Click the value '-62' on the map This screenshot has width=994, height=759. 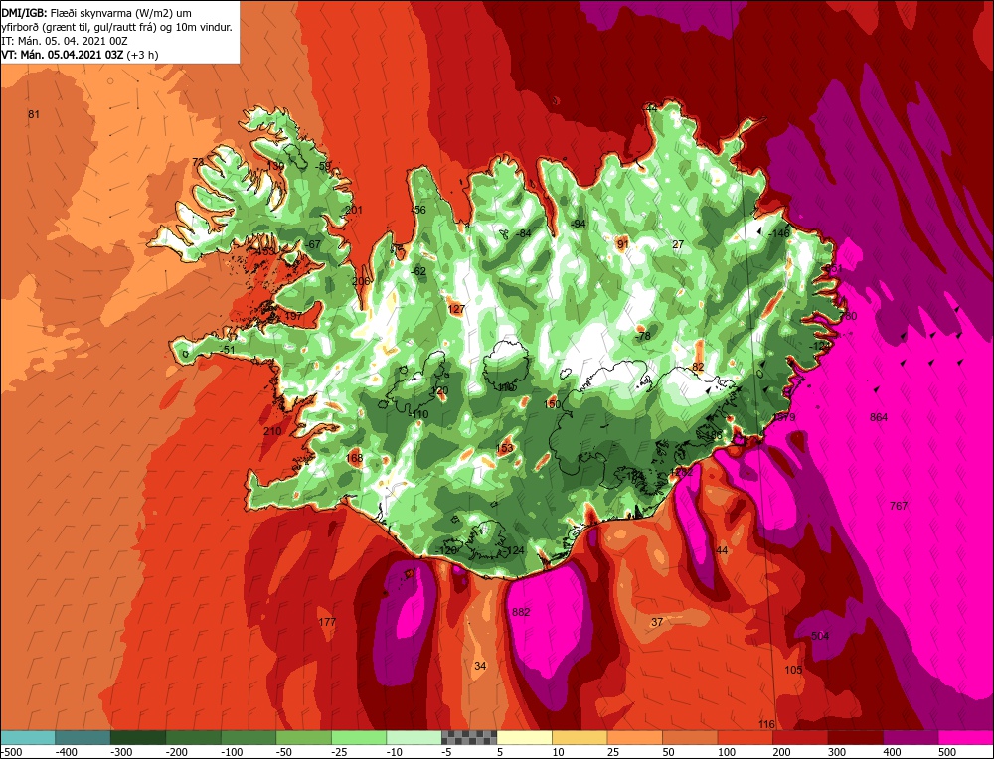pyautogui.click(x=418, y=271)
